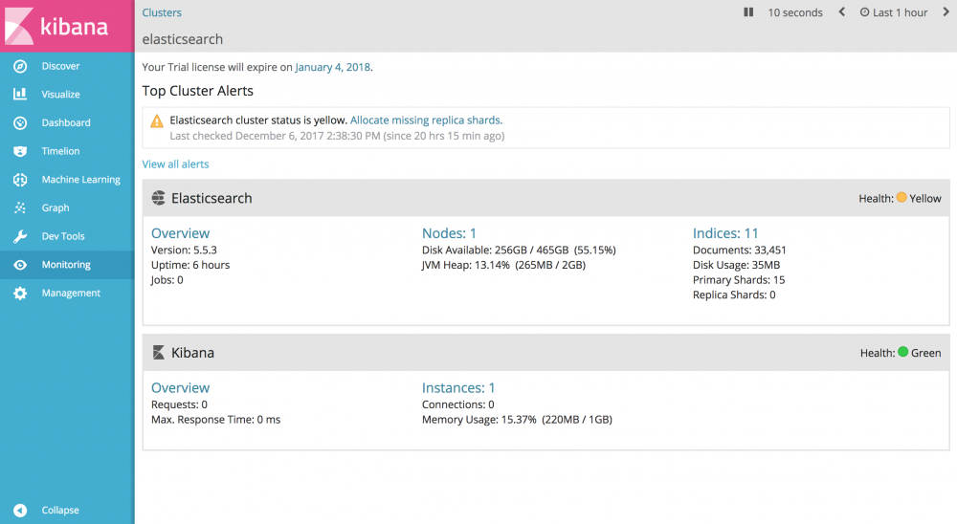Viewport: 957px width, 524px height.
Task: Click the Management gear icon
Action: 20,294
